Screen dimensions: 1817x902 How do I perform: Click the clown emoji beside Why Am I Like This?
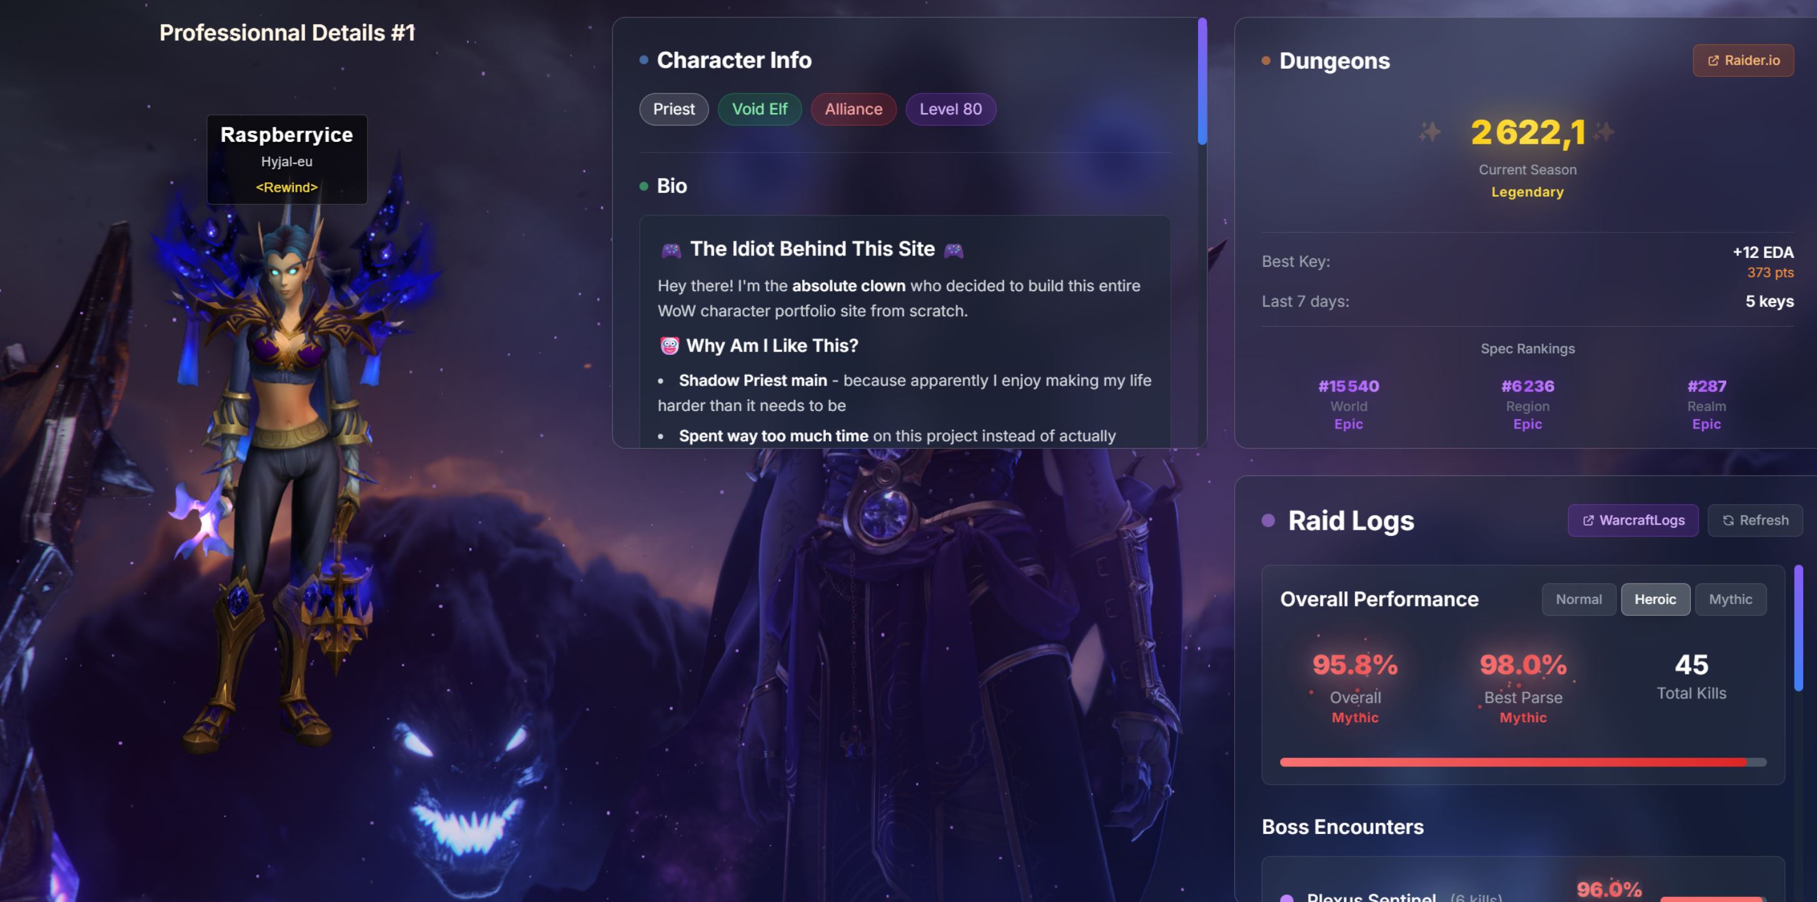coord(668,345)
